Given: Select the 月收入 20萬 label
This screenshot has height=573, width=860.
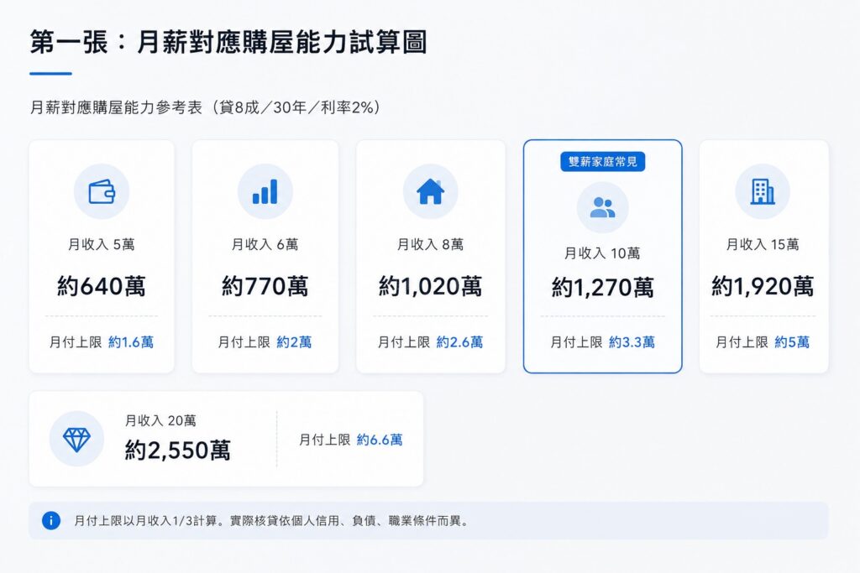Looking at the screenshot, I should (160, 420).
